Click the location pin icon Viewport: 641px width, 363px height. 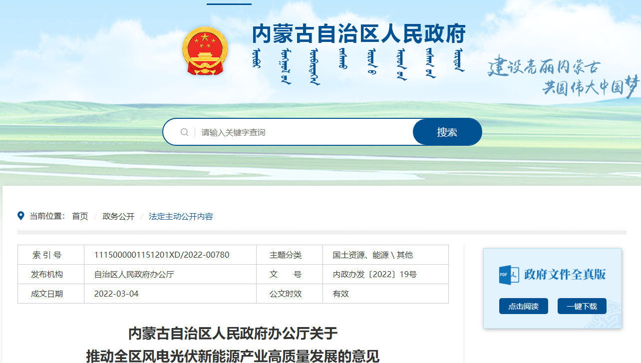click(21, 216)
